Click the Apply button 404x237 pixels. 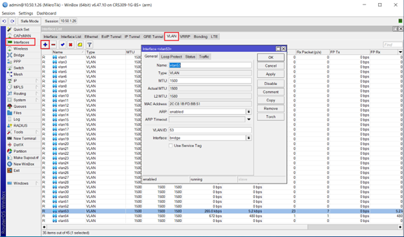(x=270, y=74)
